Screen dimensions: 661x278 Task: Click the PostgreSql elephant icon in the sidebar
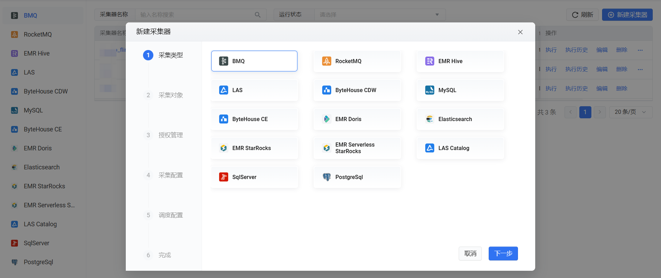14,262
